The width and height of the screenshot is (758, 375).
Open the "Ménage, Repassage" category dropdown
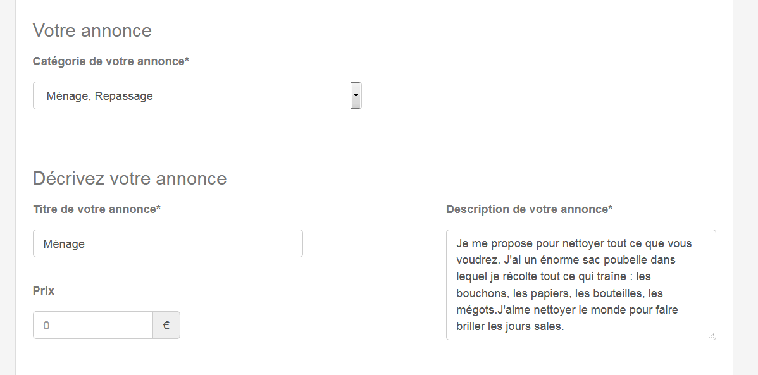click(197, 95)
